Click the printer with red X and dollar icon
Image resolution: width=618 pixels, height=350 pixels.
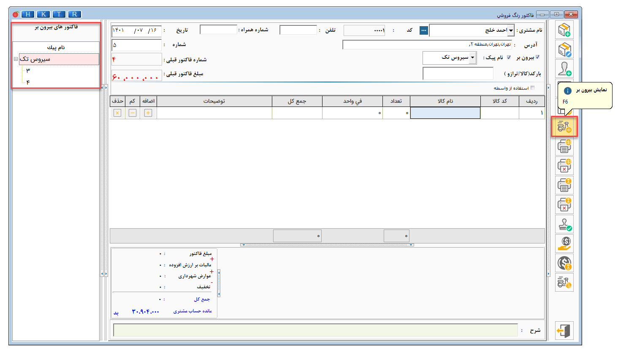564,166
